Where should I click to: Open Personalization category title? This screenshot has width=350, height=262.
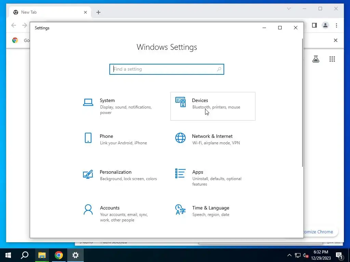(x=116, y=172)
